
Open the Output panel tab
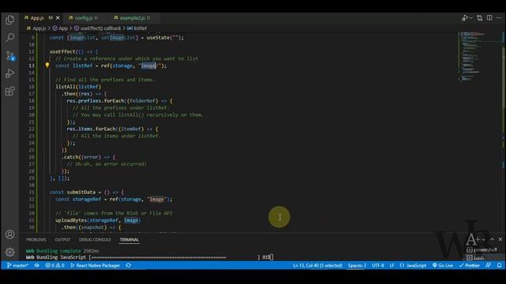click(x=62, y=240)
